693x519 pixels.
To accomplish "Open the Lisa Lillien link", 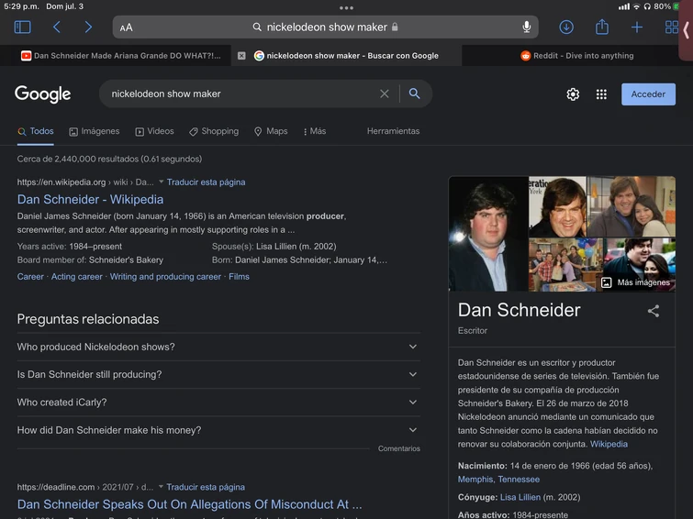I will tap(520, 497).
